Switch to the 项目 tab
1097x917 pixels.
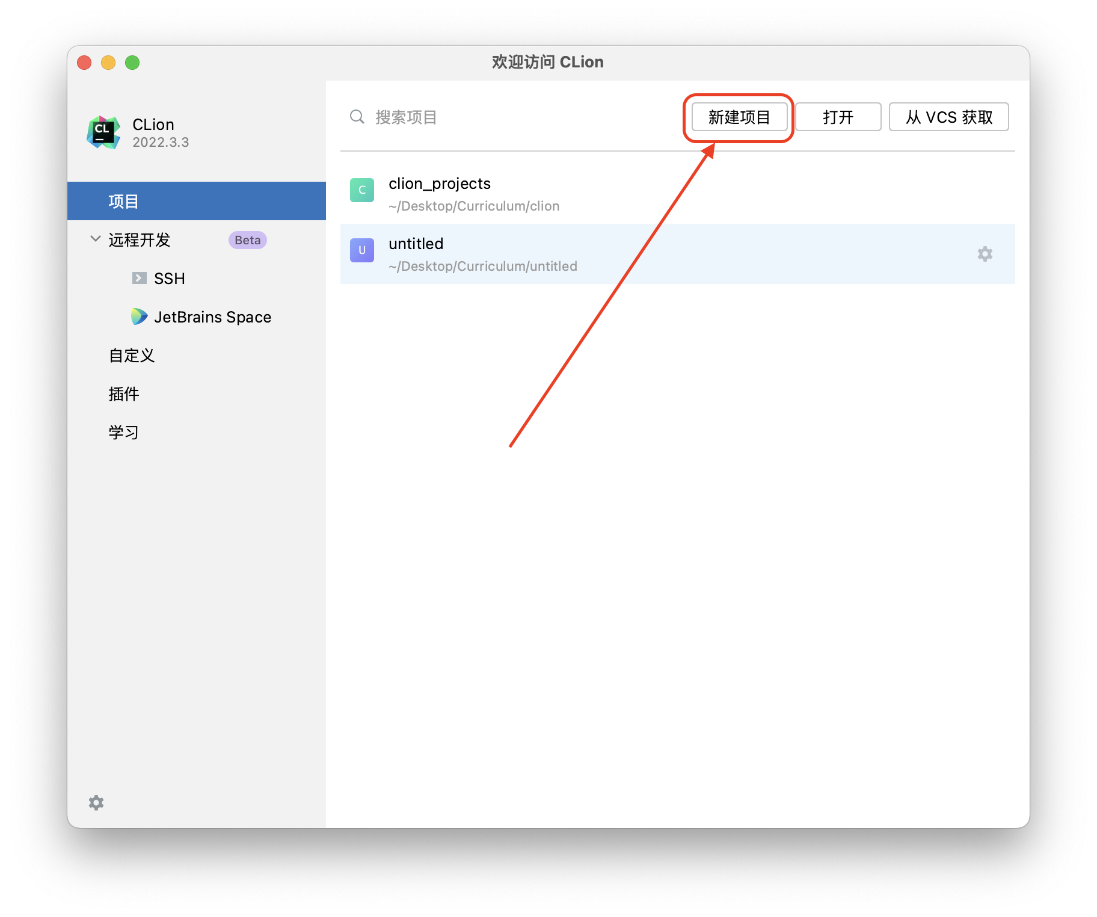123,200
